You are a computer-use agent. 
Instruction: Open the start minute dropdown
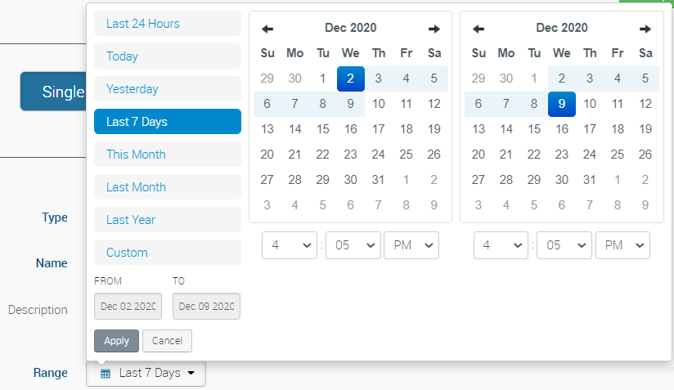pyautogui.click(x=353, y=245)
